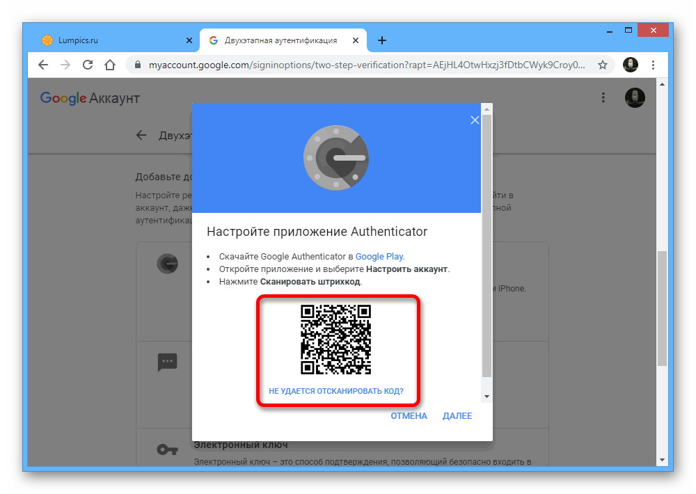Viewport: 696px width, 494px height.
Task: Click the QR code image
Action: coord(335,340)
